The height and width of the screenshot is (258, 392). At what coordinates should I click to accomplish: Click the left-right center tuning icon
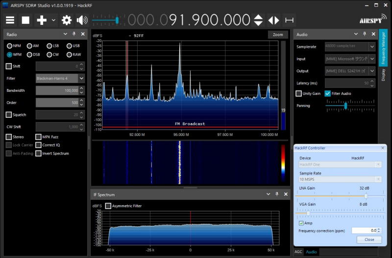(273, 20)
